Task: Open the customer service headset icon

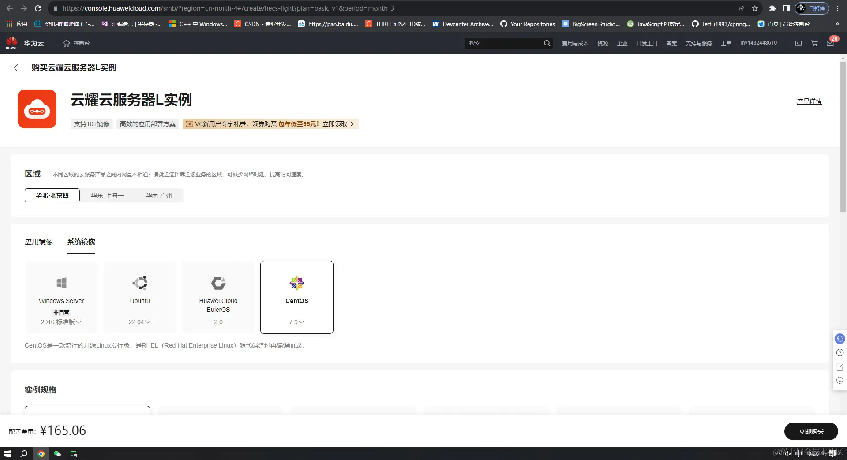Action: 840,338
